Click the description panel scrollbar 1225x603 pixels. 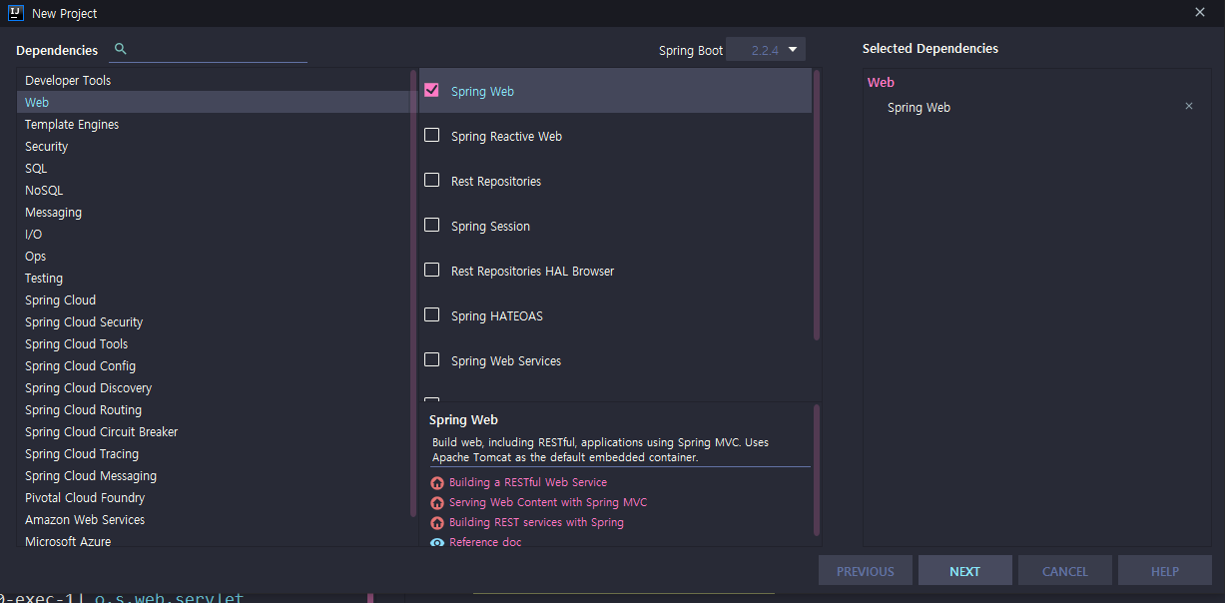tap(817, 469)
